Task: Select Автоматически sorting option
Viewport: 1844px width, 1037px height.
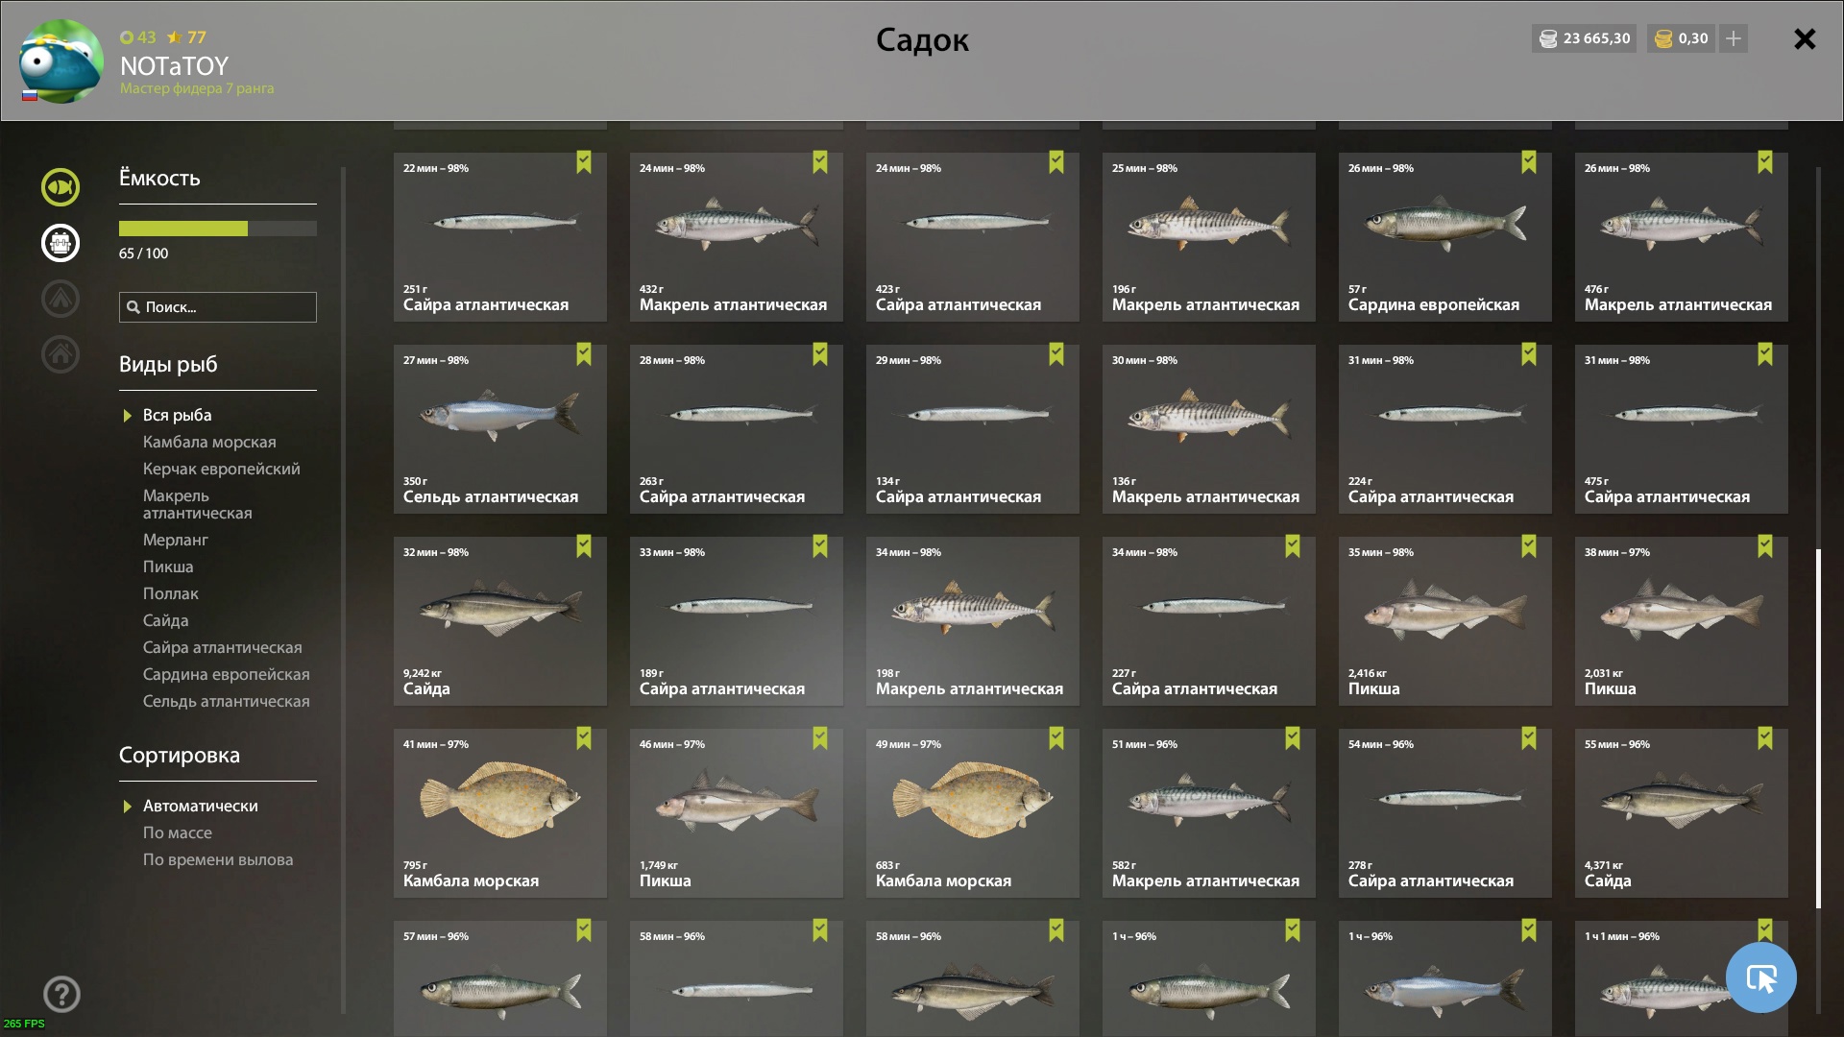Action: pos(201,806)
